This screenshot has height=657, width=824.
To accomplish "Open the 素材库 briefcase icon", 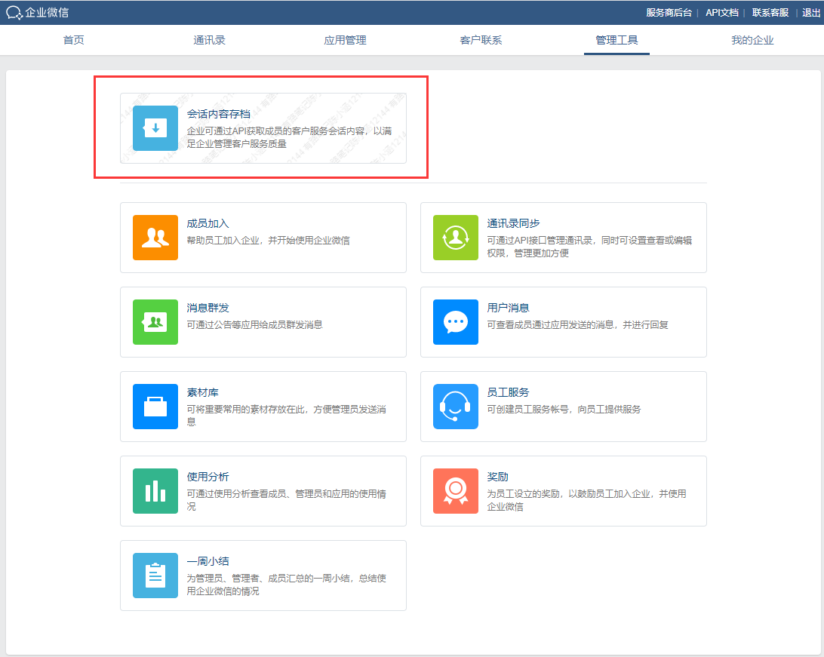I will 155,407.
